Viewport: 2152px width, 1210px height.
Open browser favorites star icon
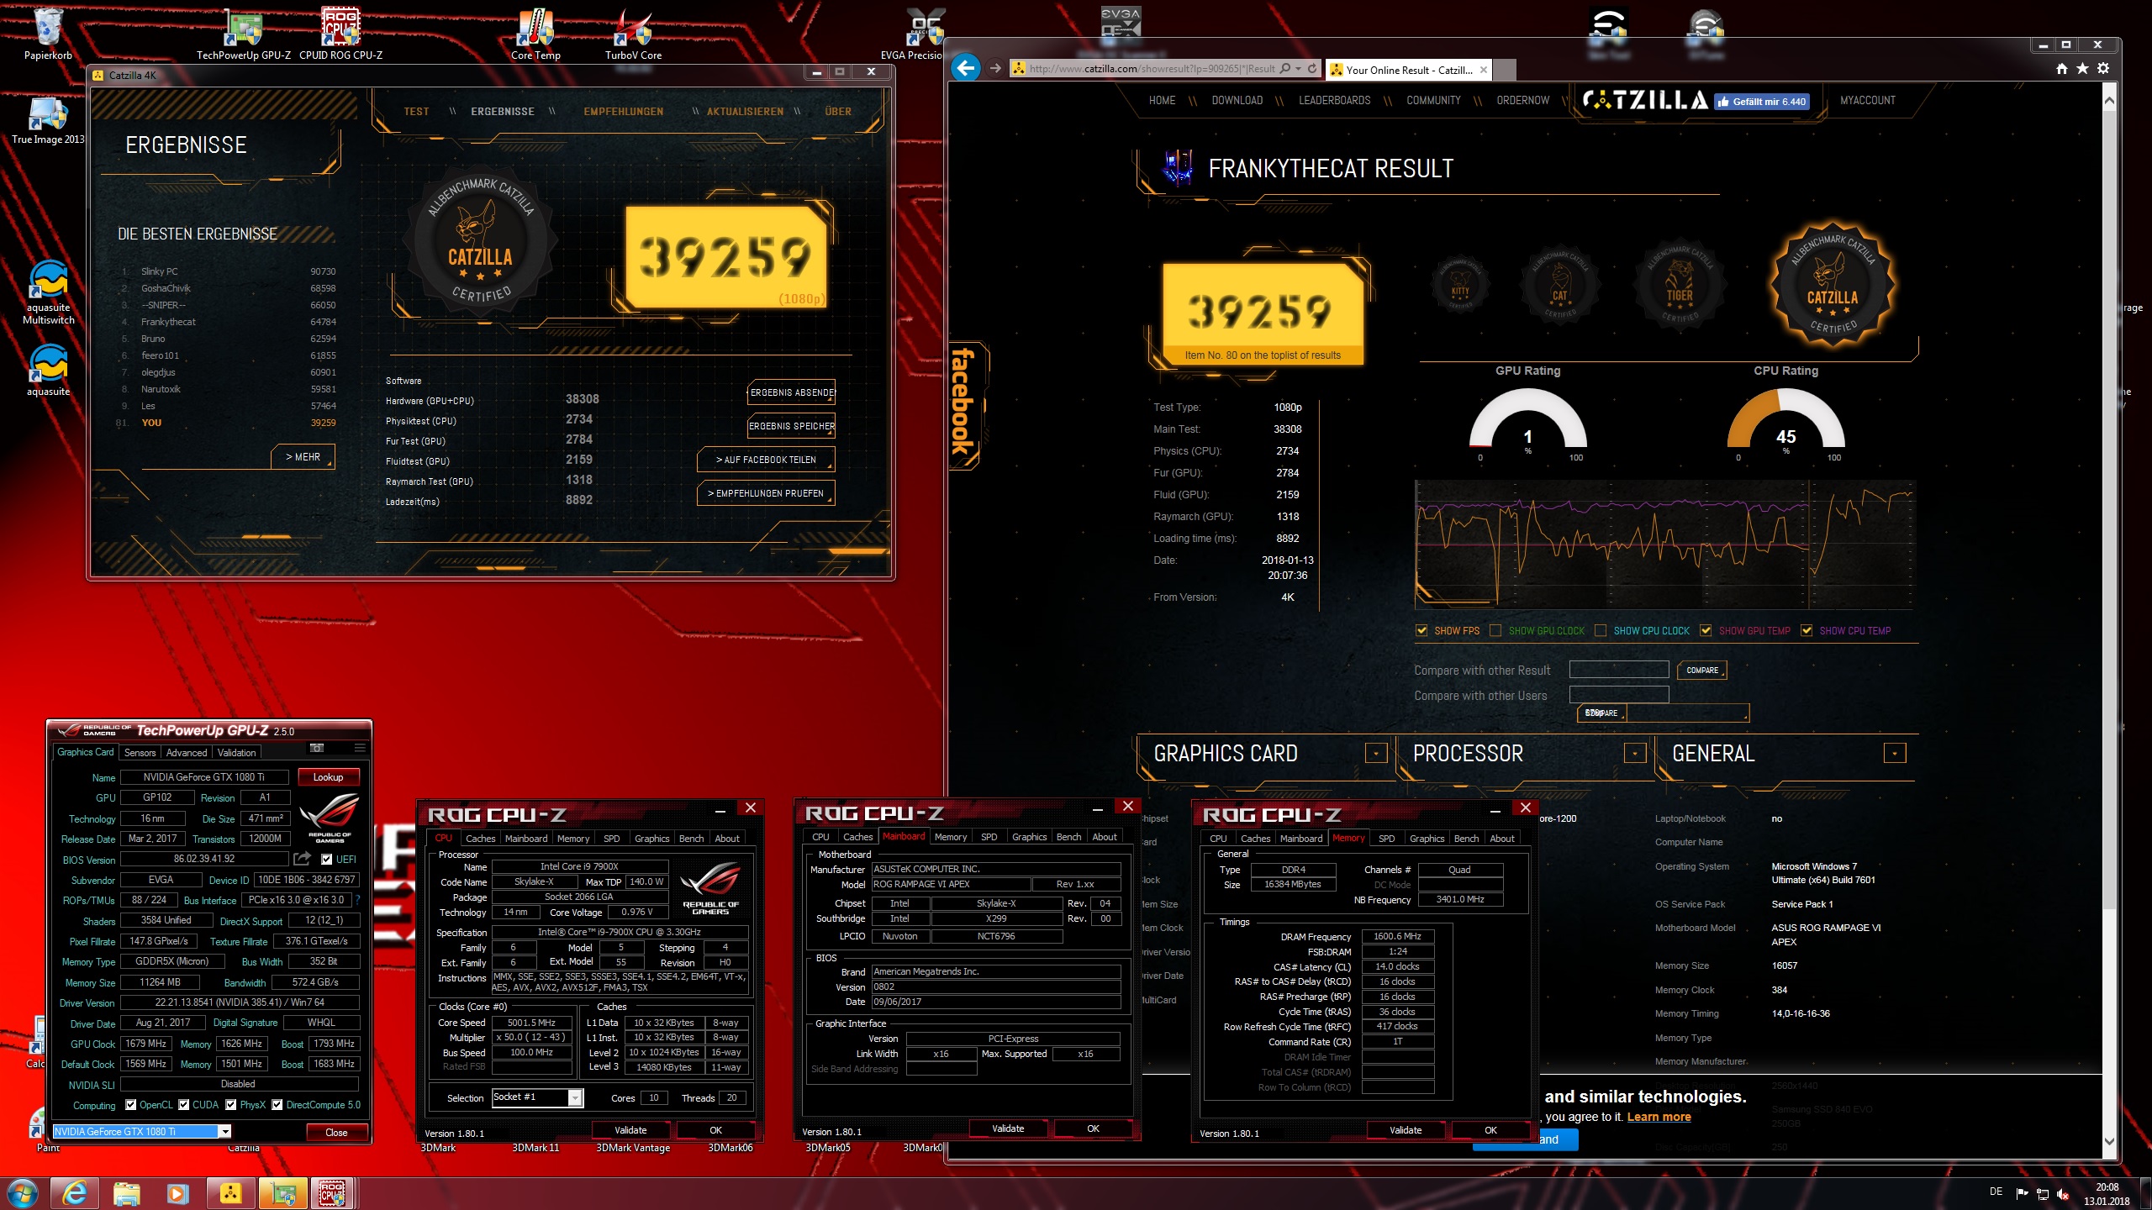[x=2082, y=69]
